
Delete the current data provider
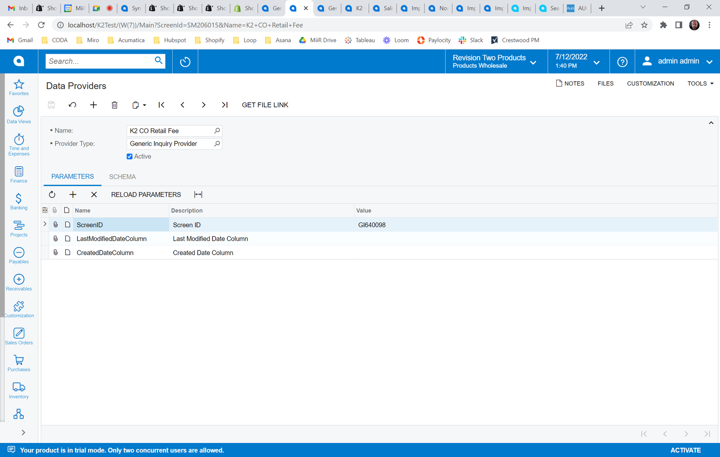(114, 105)
